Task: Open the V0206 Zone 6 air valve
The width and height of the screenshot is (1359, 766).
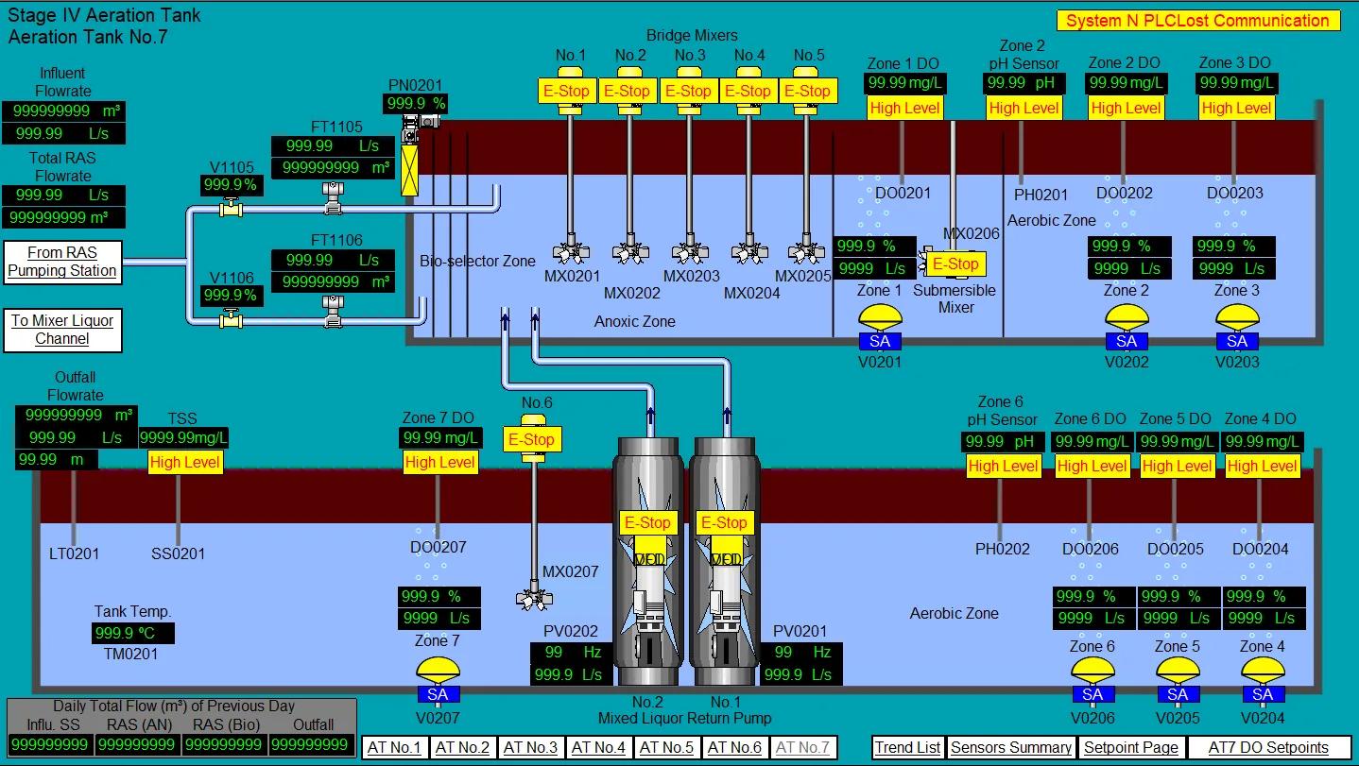Action: 1092,682
